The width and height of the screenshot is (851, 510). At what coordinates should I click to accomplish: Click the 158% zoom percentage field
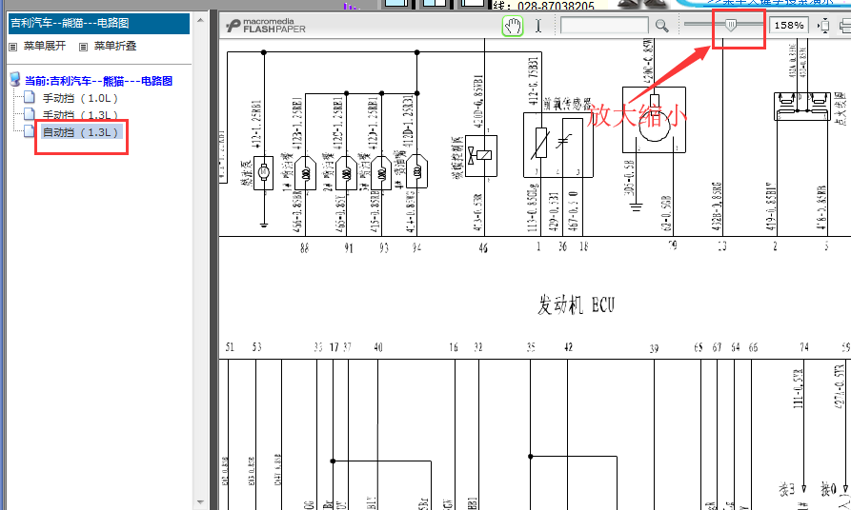coord(789,25)
